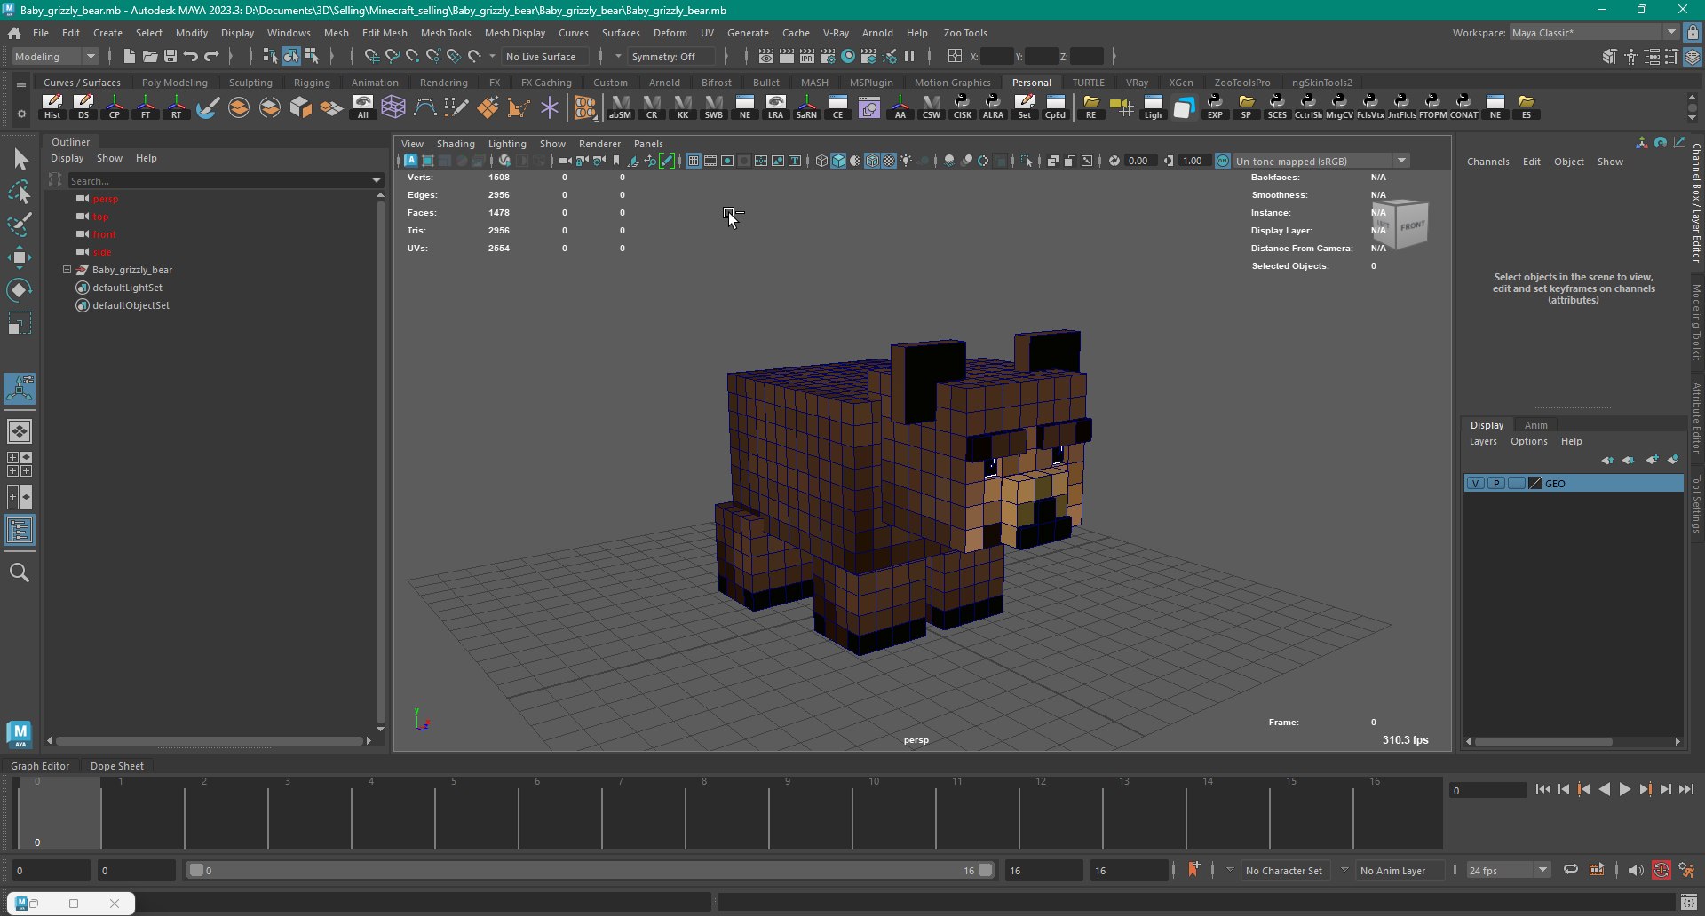Open the Maya home icon

[x=14, y=33]
